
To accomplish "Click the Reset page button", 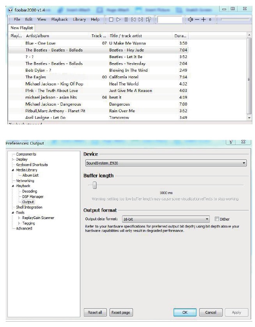I will point(121,313).
